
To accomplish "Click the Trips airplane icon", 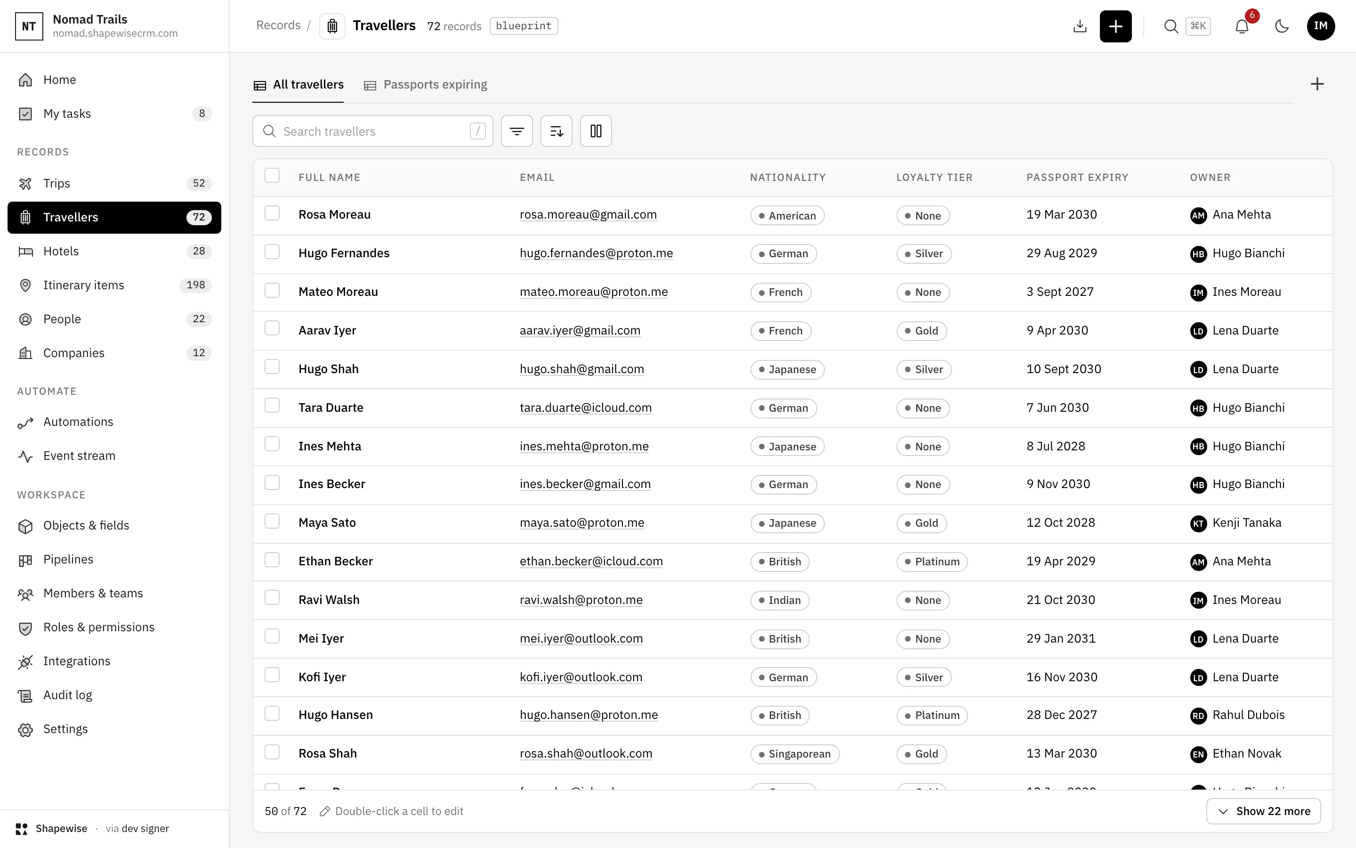I will coord(25,183).
